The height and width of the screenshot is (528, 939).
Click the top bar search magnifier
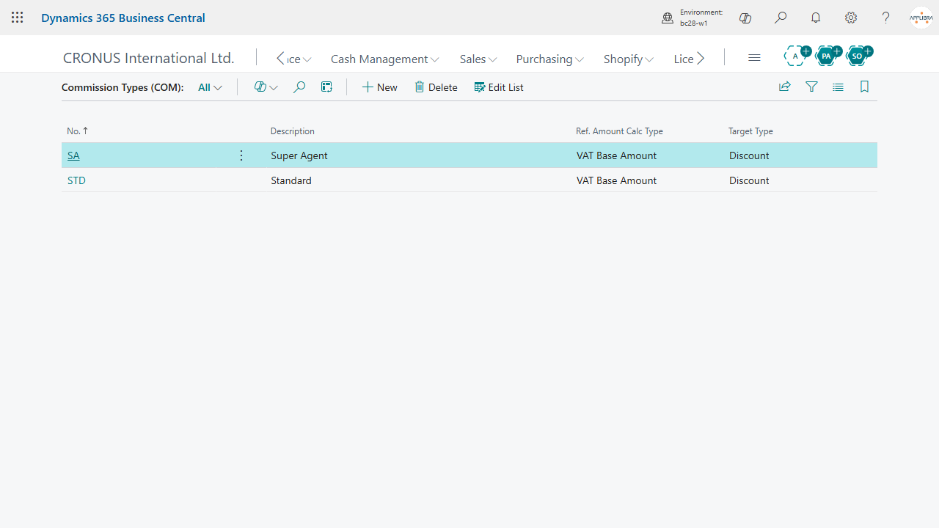781,18
